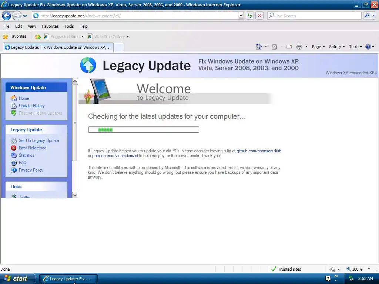Open github.com/sponsors/kirb tip link
This screenshot has width=379, height=284.
[x=259, y=151]
